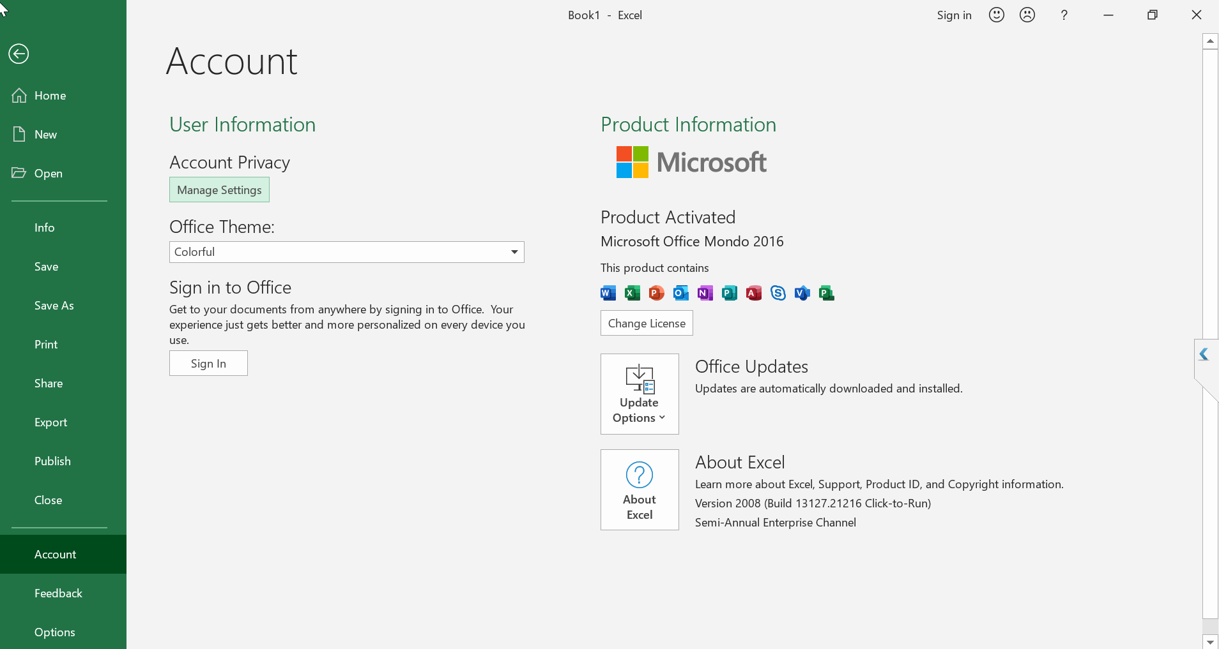Click the Manage Settings button

pyautogui.click(x=219, y=190)
